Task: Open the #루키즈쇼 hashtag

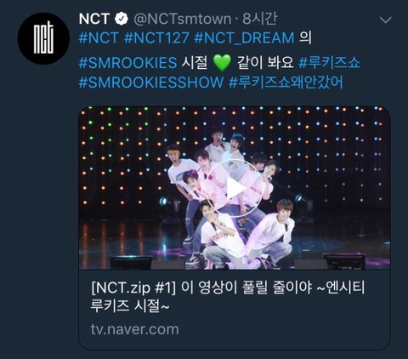Action: [x=329, y=62]
